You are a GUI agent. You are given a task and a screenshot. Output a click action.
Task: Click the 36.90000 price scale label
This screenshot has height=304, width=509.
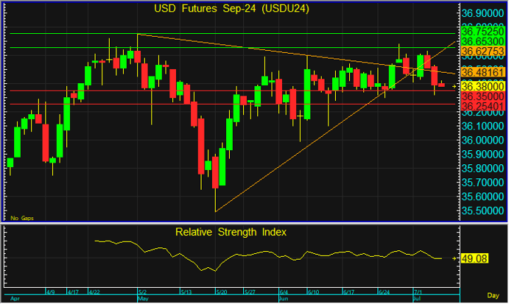coord(481,14)
